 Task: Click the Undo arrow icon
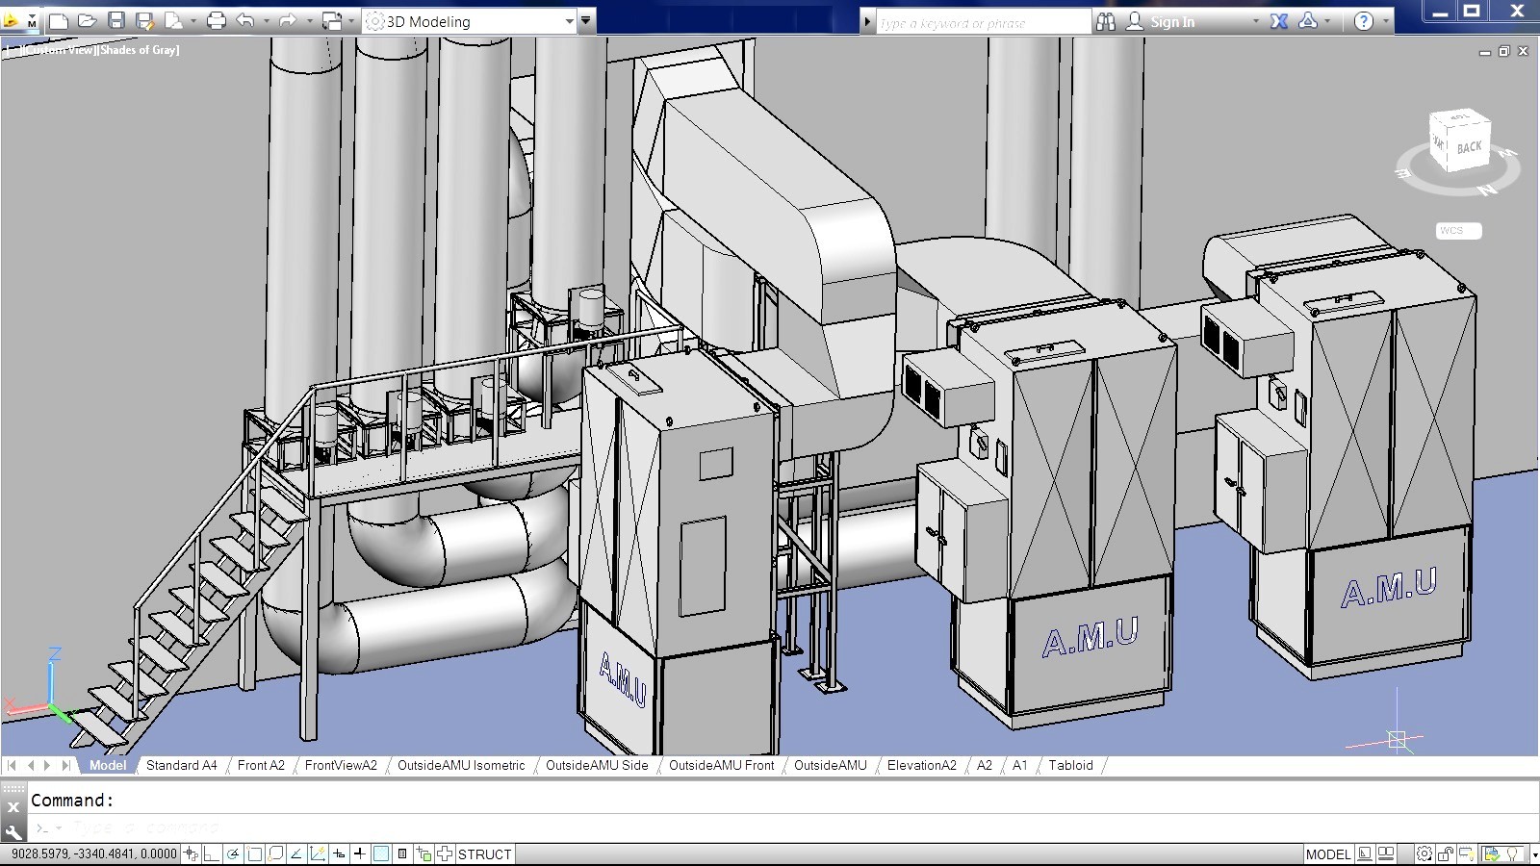245,21
